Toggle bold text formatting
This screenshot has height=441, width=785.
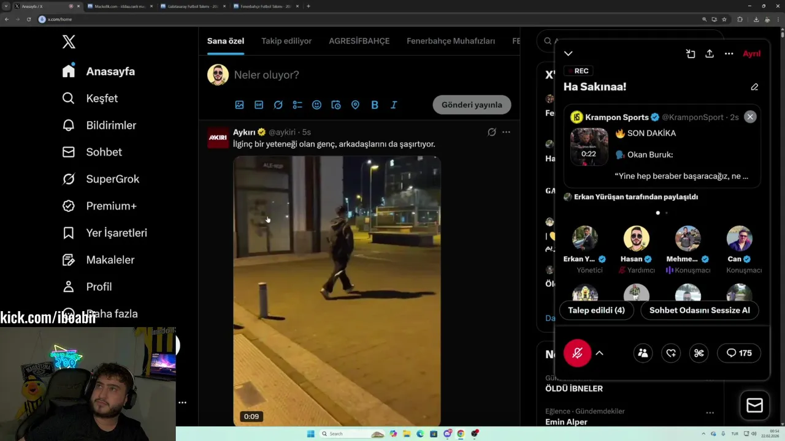pyautogui.click(x=375, y=105)
